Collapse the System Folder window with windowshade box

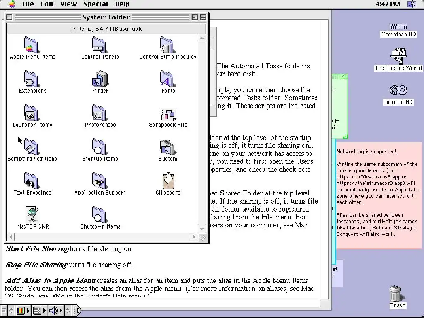tap(203, 17)
